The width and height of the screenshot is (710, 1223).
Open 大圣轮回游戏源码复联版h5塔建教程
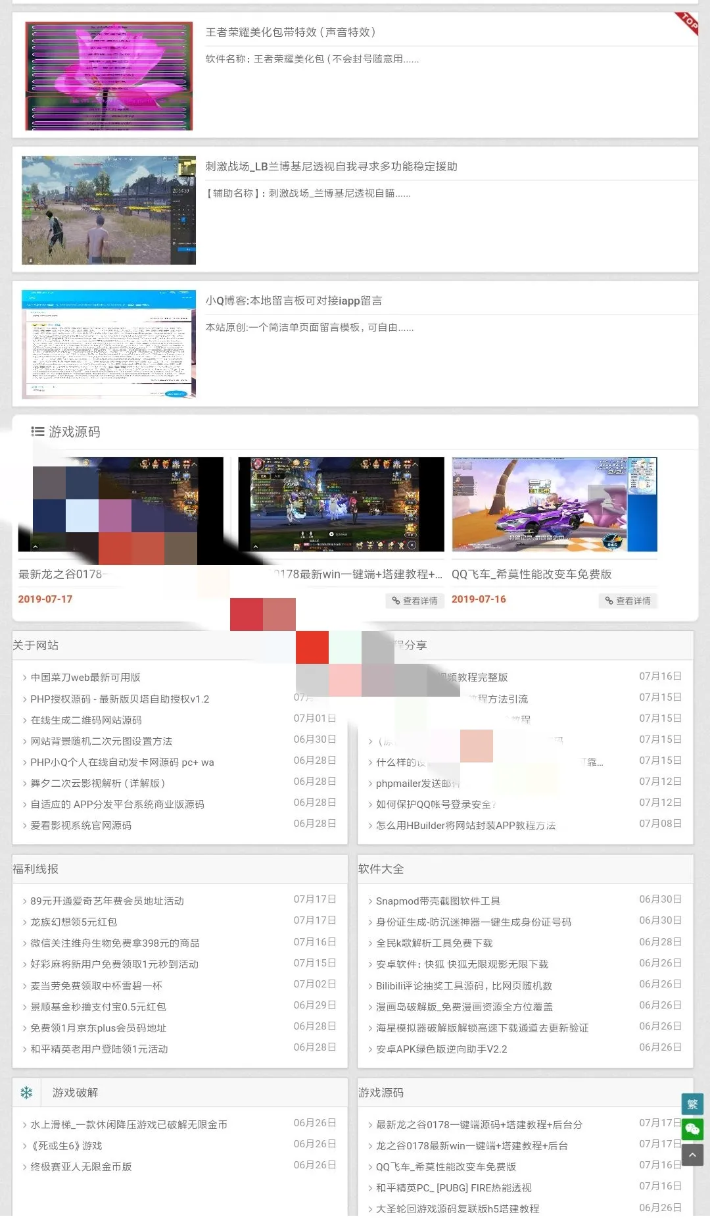tap(458, 1209)
